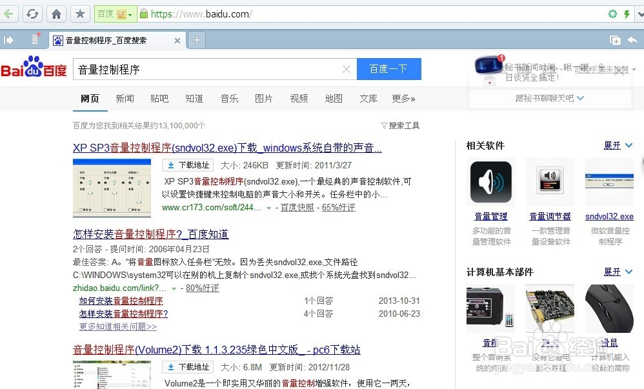Image resolution: width=644 pixels, height=389 pixels.
Task: Click the browser back arrow
Action: (x=8, y=14)
